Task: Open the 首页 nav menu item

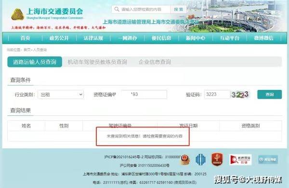Action: [25, 38]
